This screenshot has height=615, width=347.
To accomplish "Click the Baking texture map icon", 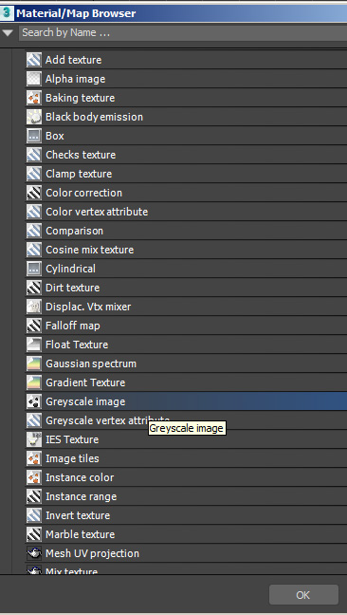I will [34, 98].
